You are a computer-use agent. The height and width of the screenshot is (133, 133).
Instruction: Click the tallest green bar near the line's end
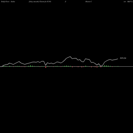coord(105,66)
